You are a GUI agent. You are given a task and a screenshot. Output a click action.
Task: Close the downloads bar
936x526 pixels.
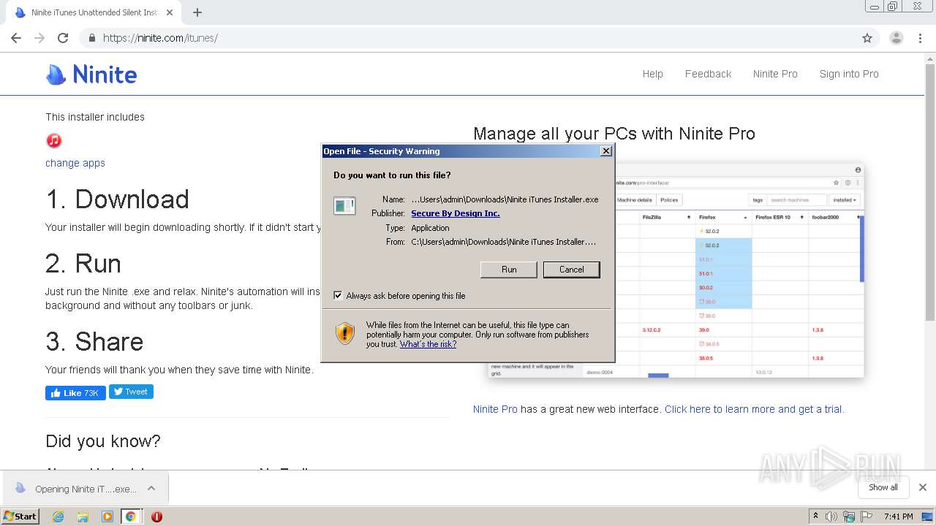point(923,487)
